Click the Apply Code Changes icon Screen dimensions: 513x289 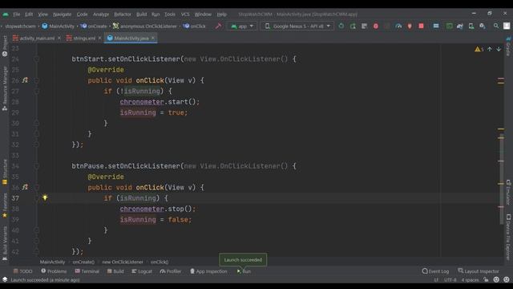click(364, 26)
